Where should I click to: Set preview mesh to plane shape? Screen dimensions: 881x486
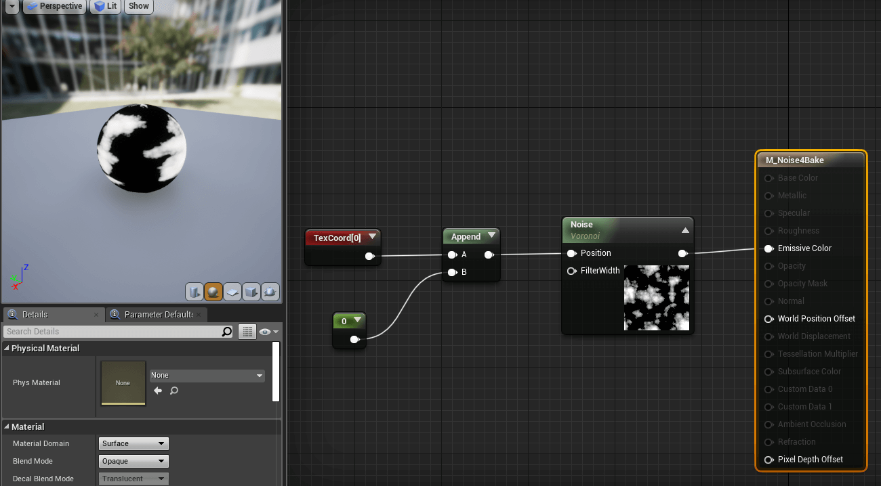point(232,292)
